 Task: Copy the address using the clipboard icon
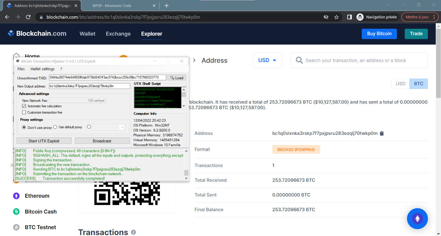(x=382, y=133)
